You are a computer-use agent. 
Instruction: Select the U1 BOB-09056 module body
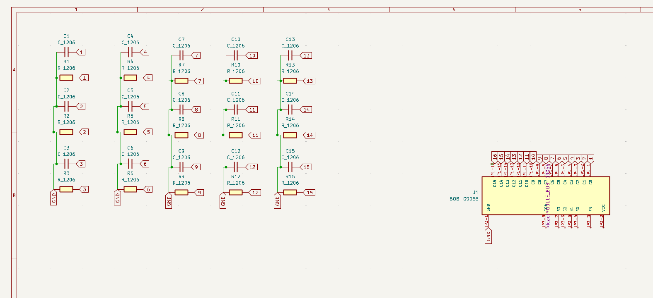pos(546,196)
